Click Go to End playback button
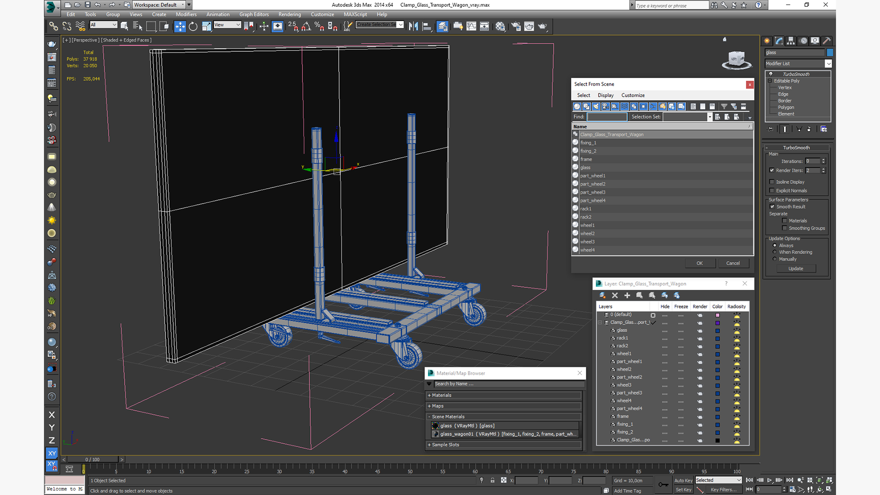 789,480
